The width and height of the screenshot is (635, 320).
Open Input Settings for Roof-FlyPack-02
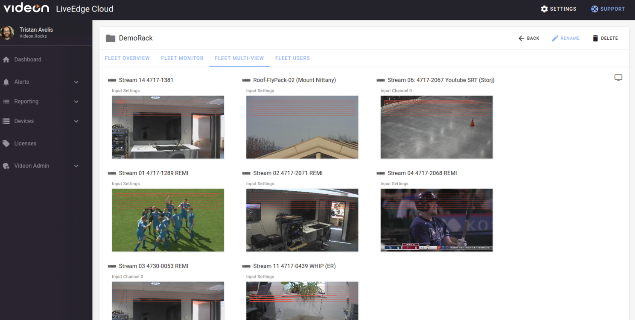click(260, 91)
